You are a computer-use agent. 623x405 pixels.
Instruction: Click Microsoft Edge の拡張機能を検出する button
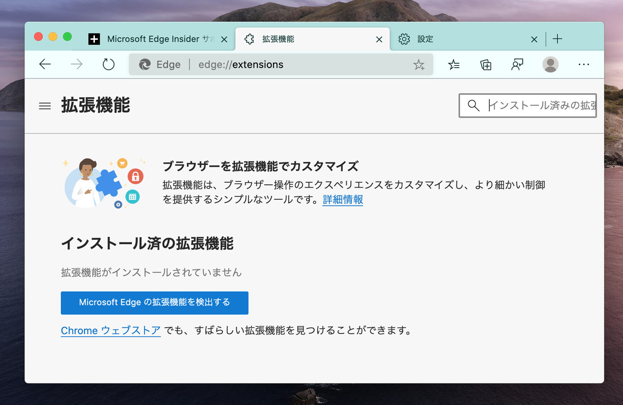coord(154,302)
